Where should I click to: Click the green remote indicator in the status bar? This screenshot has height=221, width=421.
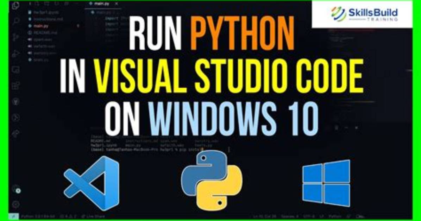coord(13,216)
